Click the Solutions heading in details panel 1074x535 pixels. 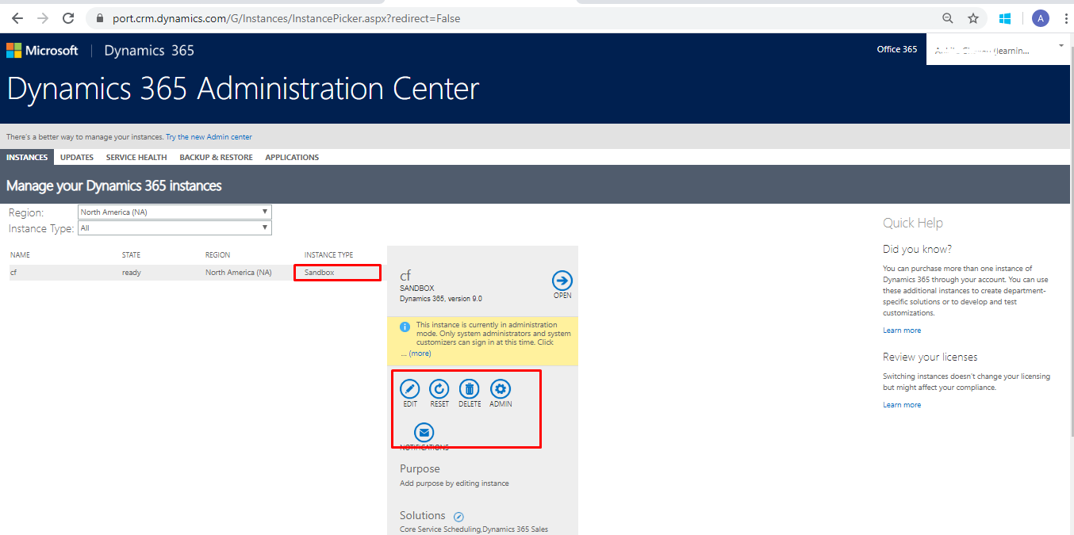point(423,515)
